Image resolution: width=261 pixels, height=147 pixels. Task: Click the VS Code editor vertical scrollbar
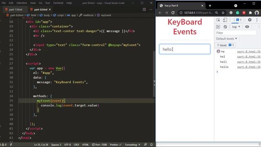(154, 73)
